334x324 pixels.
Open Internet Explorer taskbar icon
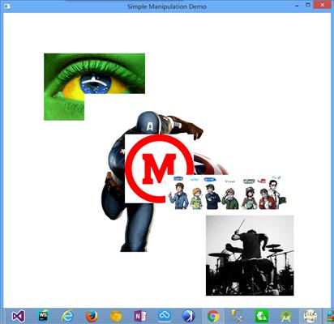(67, 316)
